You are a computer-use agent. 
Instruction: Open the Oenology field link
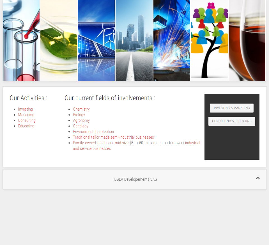(81, 126)
